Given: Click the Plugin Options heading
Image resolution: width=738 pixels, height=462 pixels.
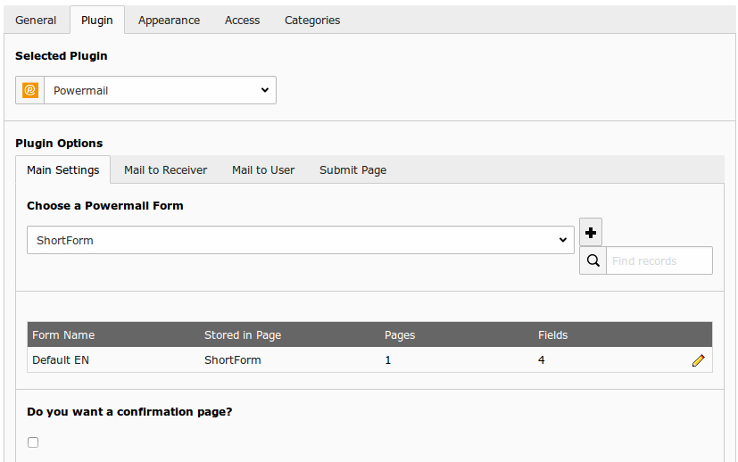Looking at the screenshot, I should pyautogui.click(x=59, y=143).
